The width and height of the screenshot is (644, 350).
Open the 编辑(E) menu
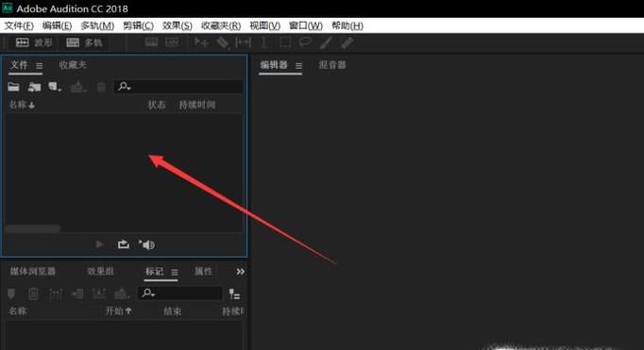[57, 25]
